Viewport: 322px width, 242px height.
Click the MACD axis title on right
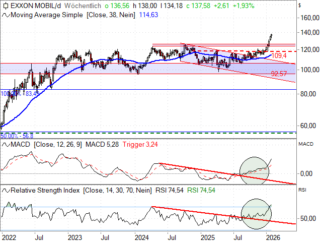306,144
